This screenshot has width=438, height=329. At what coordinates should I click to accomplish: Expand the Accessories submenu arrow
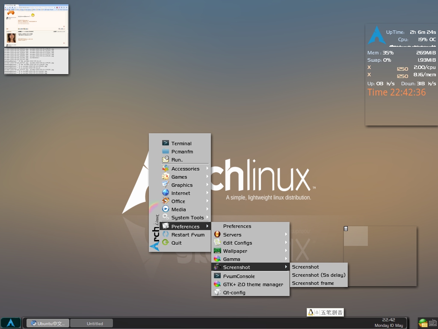pyautogui.click(x=207, y=168)
